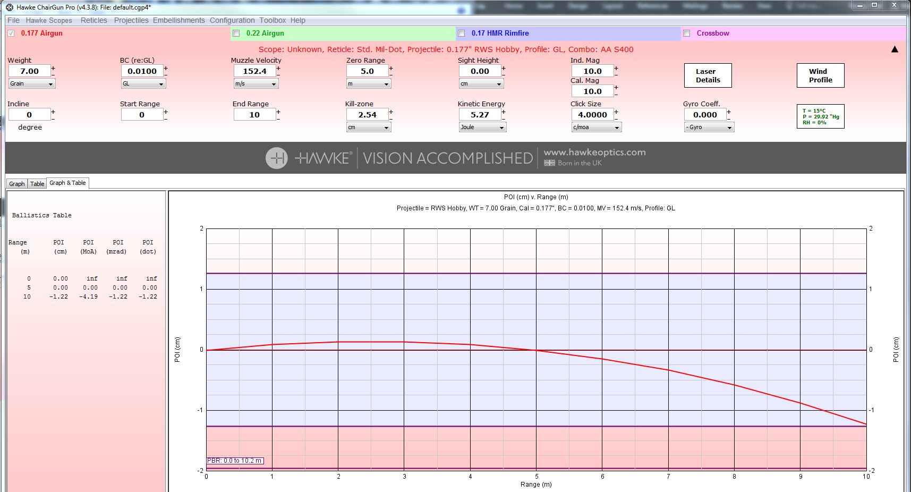Increase BC value with plus stepper
Screen dimensions: 911x492
166,68
